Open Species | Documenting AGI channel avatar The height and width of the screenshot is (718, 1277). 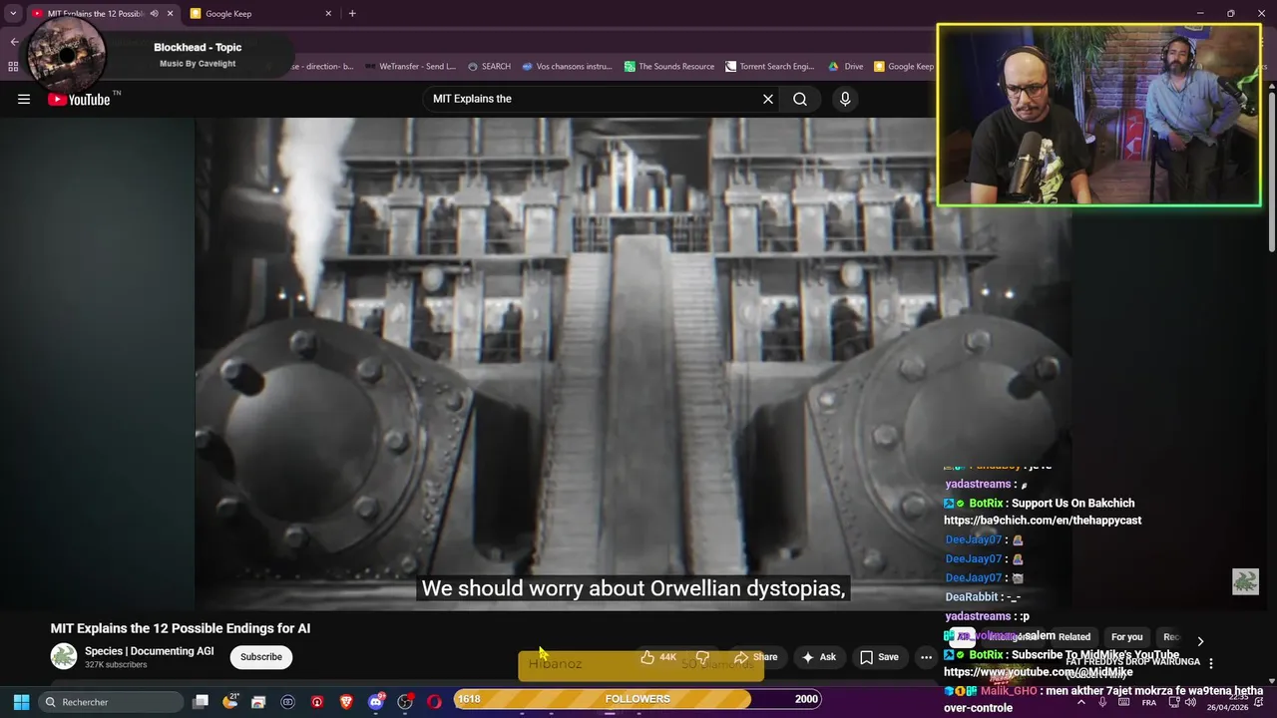coord(64,656)
